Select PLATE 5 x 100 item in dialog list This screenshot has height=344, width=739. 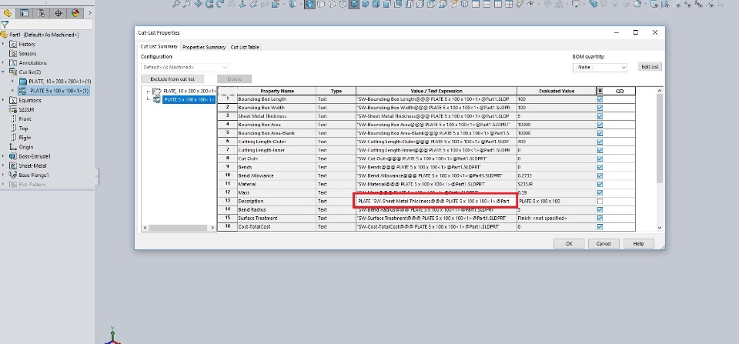coord(189,99)
